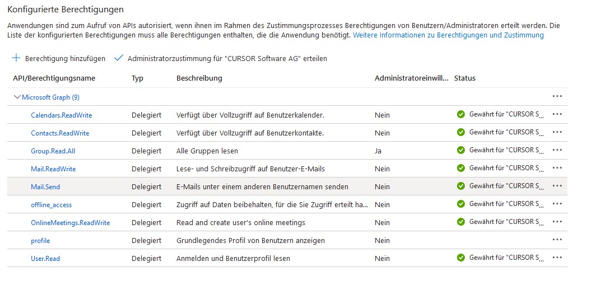Click Berechtigung hinzufügen button text
The height and width of the screenshot is (285, 592).
65,59
